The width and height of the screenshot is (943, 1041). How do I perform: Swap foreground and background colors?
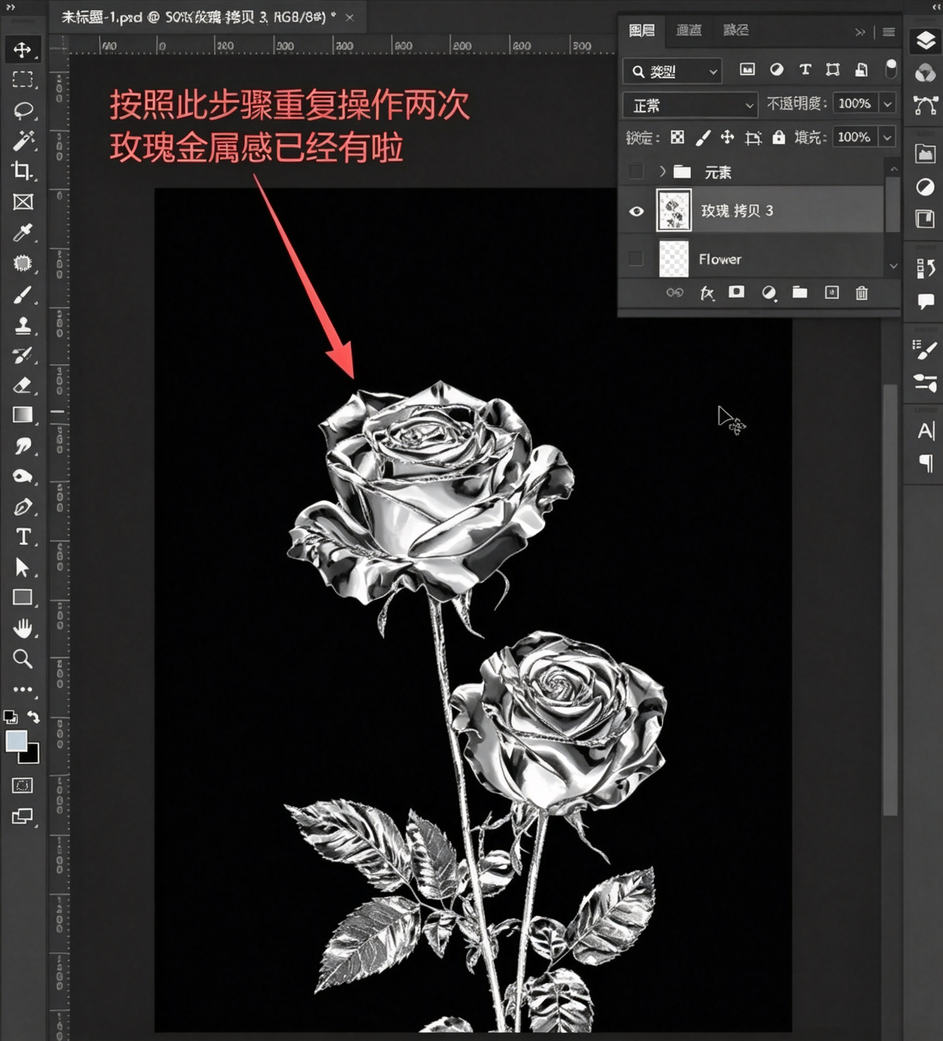pos(33,716)
